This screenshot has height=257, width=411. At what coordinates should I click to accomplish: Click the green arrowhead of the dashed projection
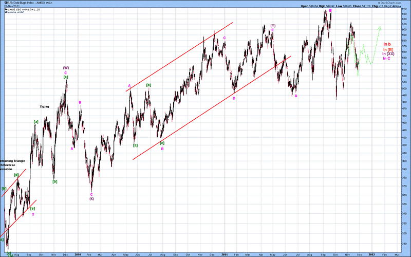click(380, 27)
